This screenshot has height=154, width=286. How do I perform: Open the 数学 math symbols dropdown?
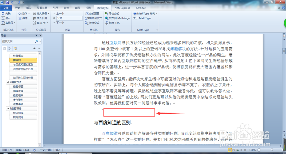tap(24, 13)
